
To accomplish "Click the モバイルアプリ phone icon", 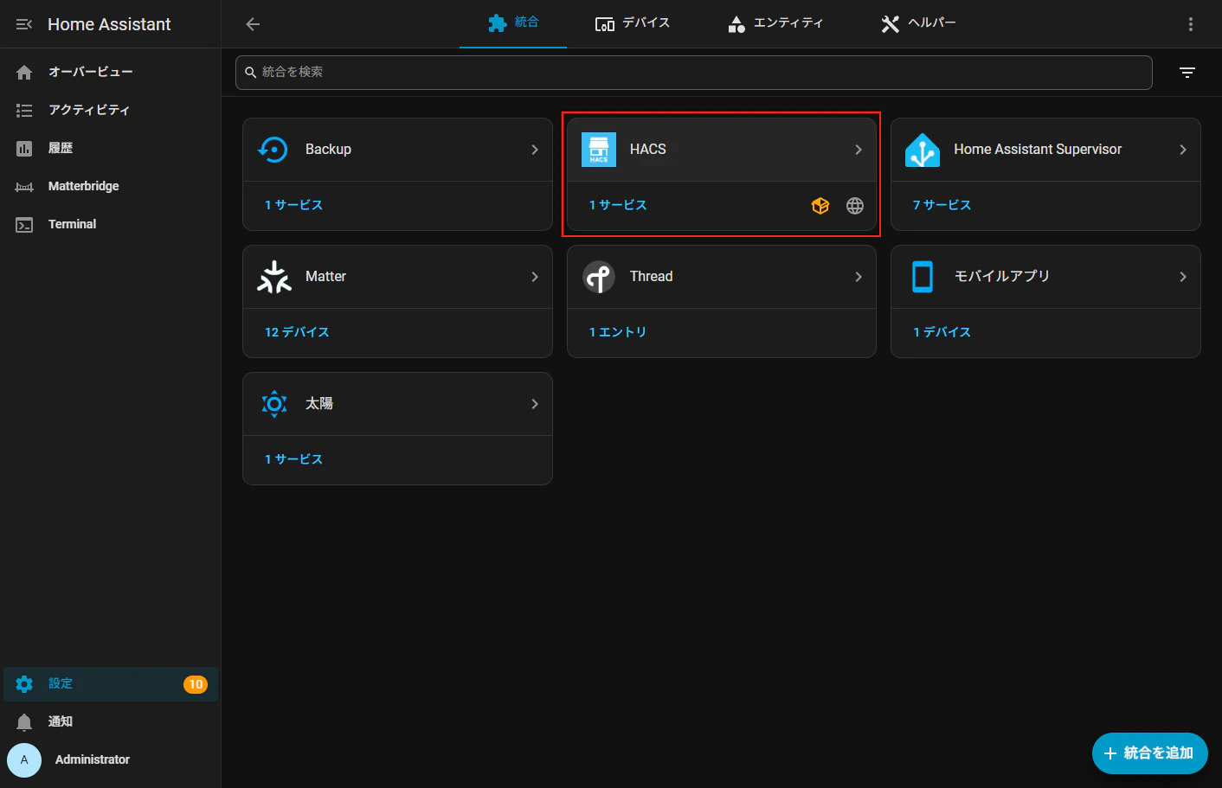I will coord(923,277).
